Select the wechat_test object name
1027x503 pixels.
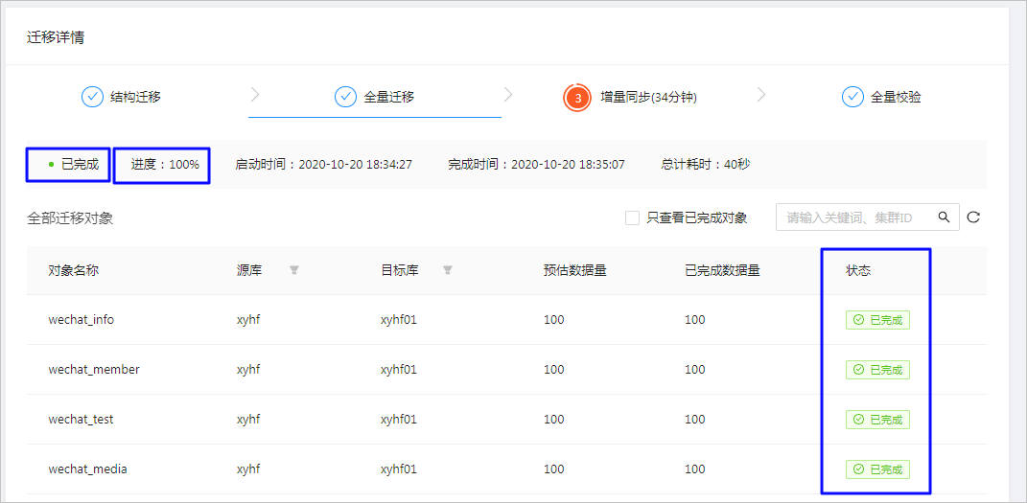(81, 420)
